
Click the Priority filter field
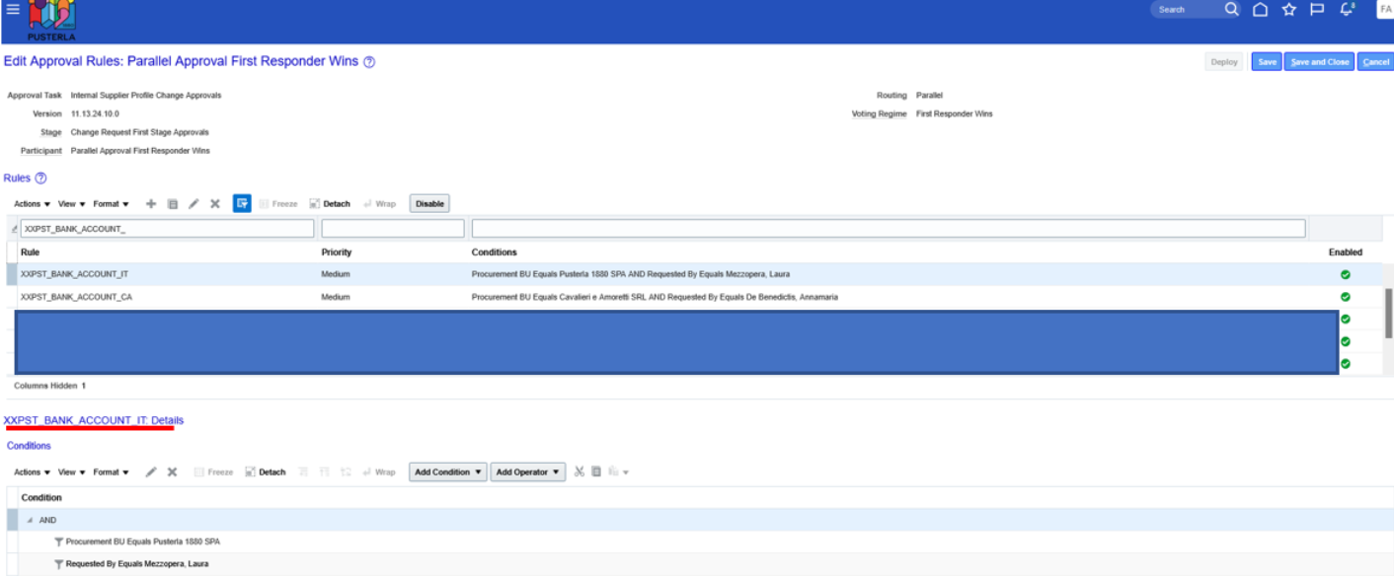click(x=393, y=229)
